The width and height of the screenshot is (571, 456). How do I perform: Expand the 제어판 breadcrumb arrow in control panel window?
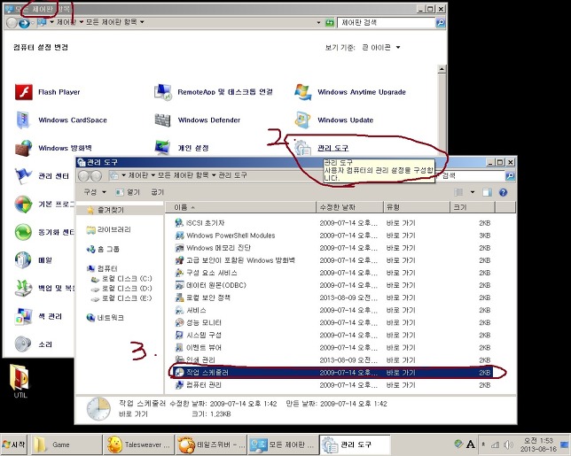(x=82, y=22)
